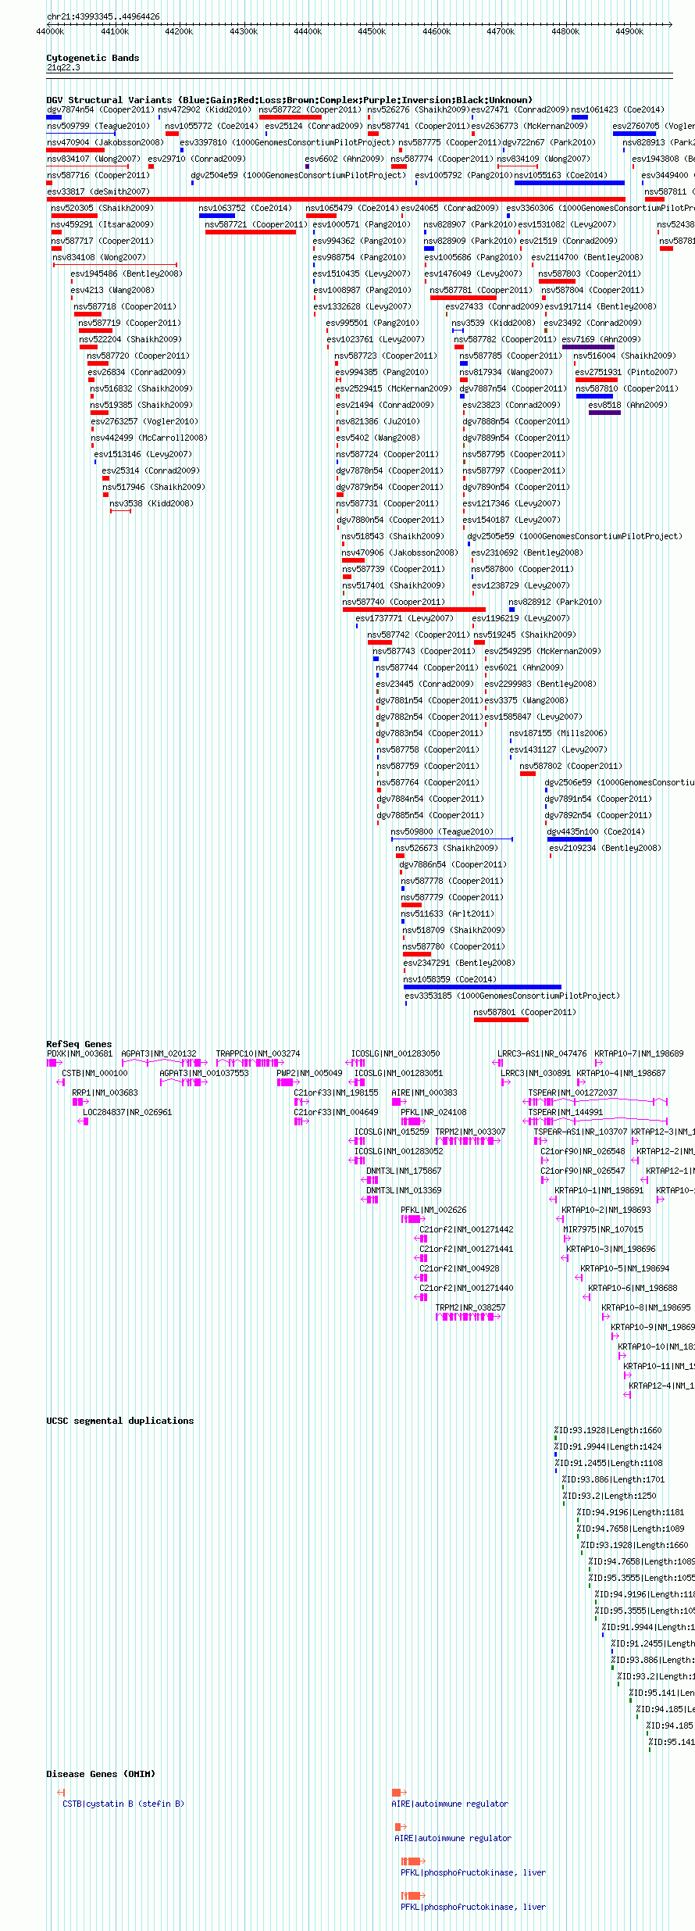Click the red bar under nsv587740 (Cooper2011)

pyautogui.click(x=414, y=610)
